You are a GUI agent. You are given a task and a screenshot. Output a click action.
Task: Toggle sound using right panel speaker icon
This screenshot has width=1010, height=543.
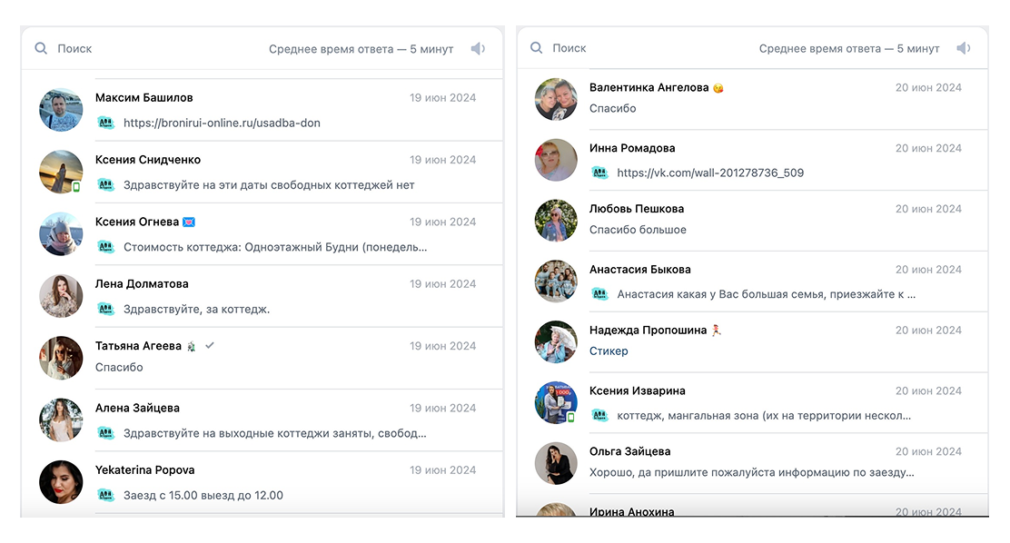click(964, 48)
